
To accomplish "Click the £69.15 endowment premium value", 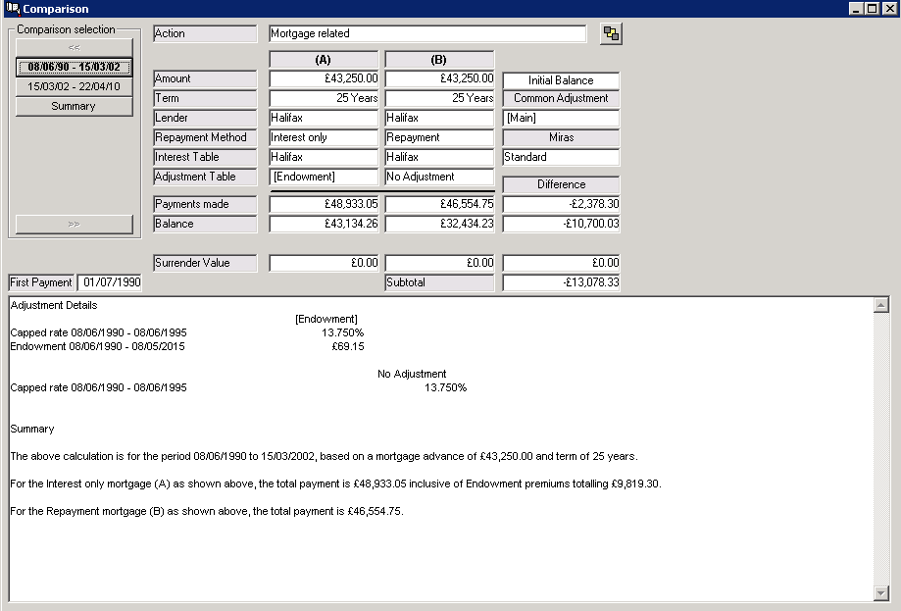I will tap(348, 346).
